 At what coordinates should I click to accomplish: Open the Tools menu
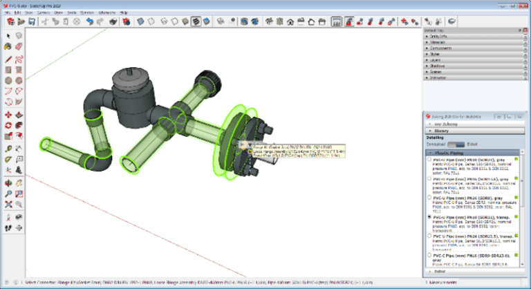tap(72, 12)
